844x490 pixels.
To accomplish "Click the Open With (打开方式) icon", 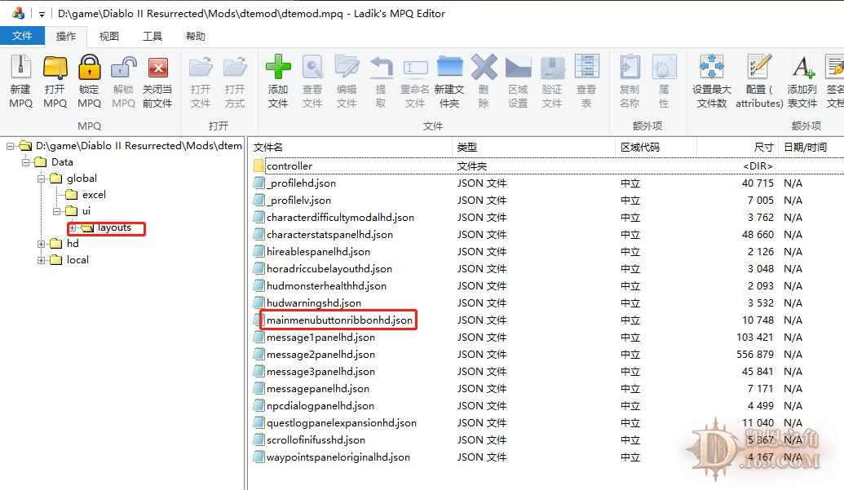I will [235, 68].
